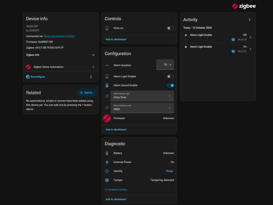Click the Home Assistant icon on the 09:32:31 entry
The height and width of the screenshot is (205, 273).
(x=233, y=51)
